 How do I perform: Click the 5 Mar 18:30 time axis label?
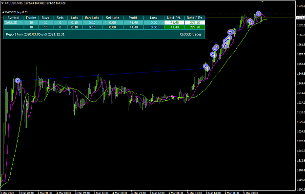pyautogui.click(x=232, y=193)
